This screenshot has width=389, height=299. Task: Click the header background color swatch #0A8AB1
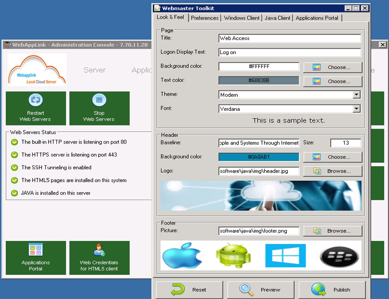tap(259, 157)
